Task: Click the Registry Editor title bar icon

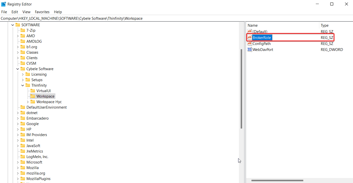Action: pyautogui.click(x=3, y=4)
